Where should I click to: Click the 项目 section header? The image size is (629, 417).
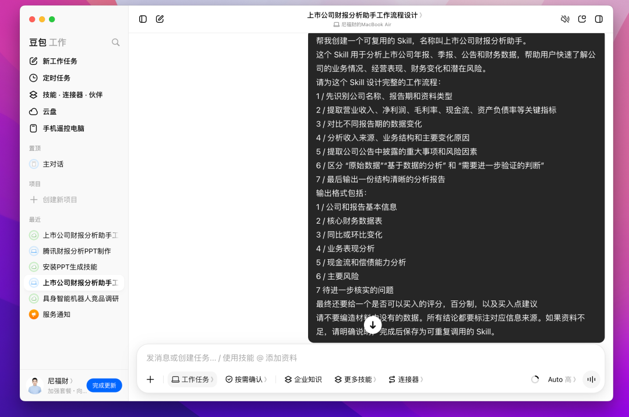[x=35, y=183]
